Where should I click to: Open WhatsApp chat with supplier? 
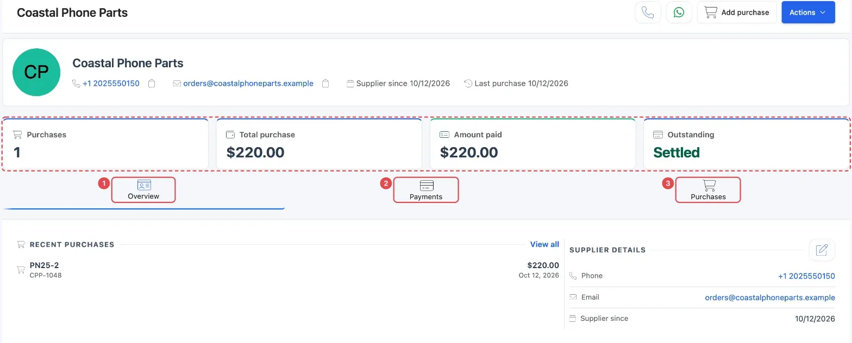[x=679, y=12]
